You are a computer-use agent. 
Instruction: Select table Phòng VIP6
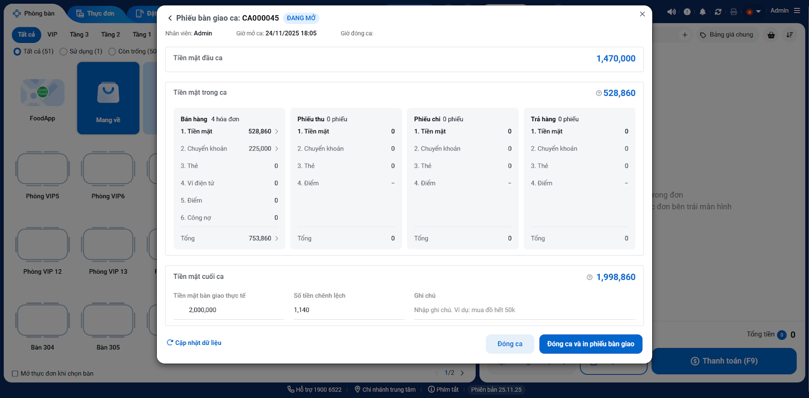point(108,175)
